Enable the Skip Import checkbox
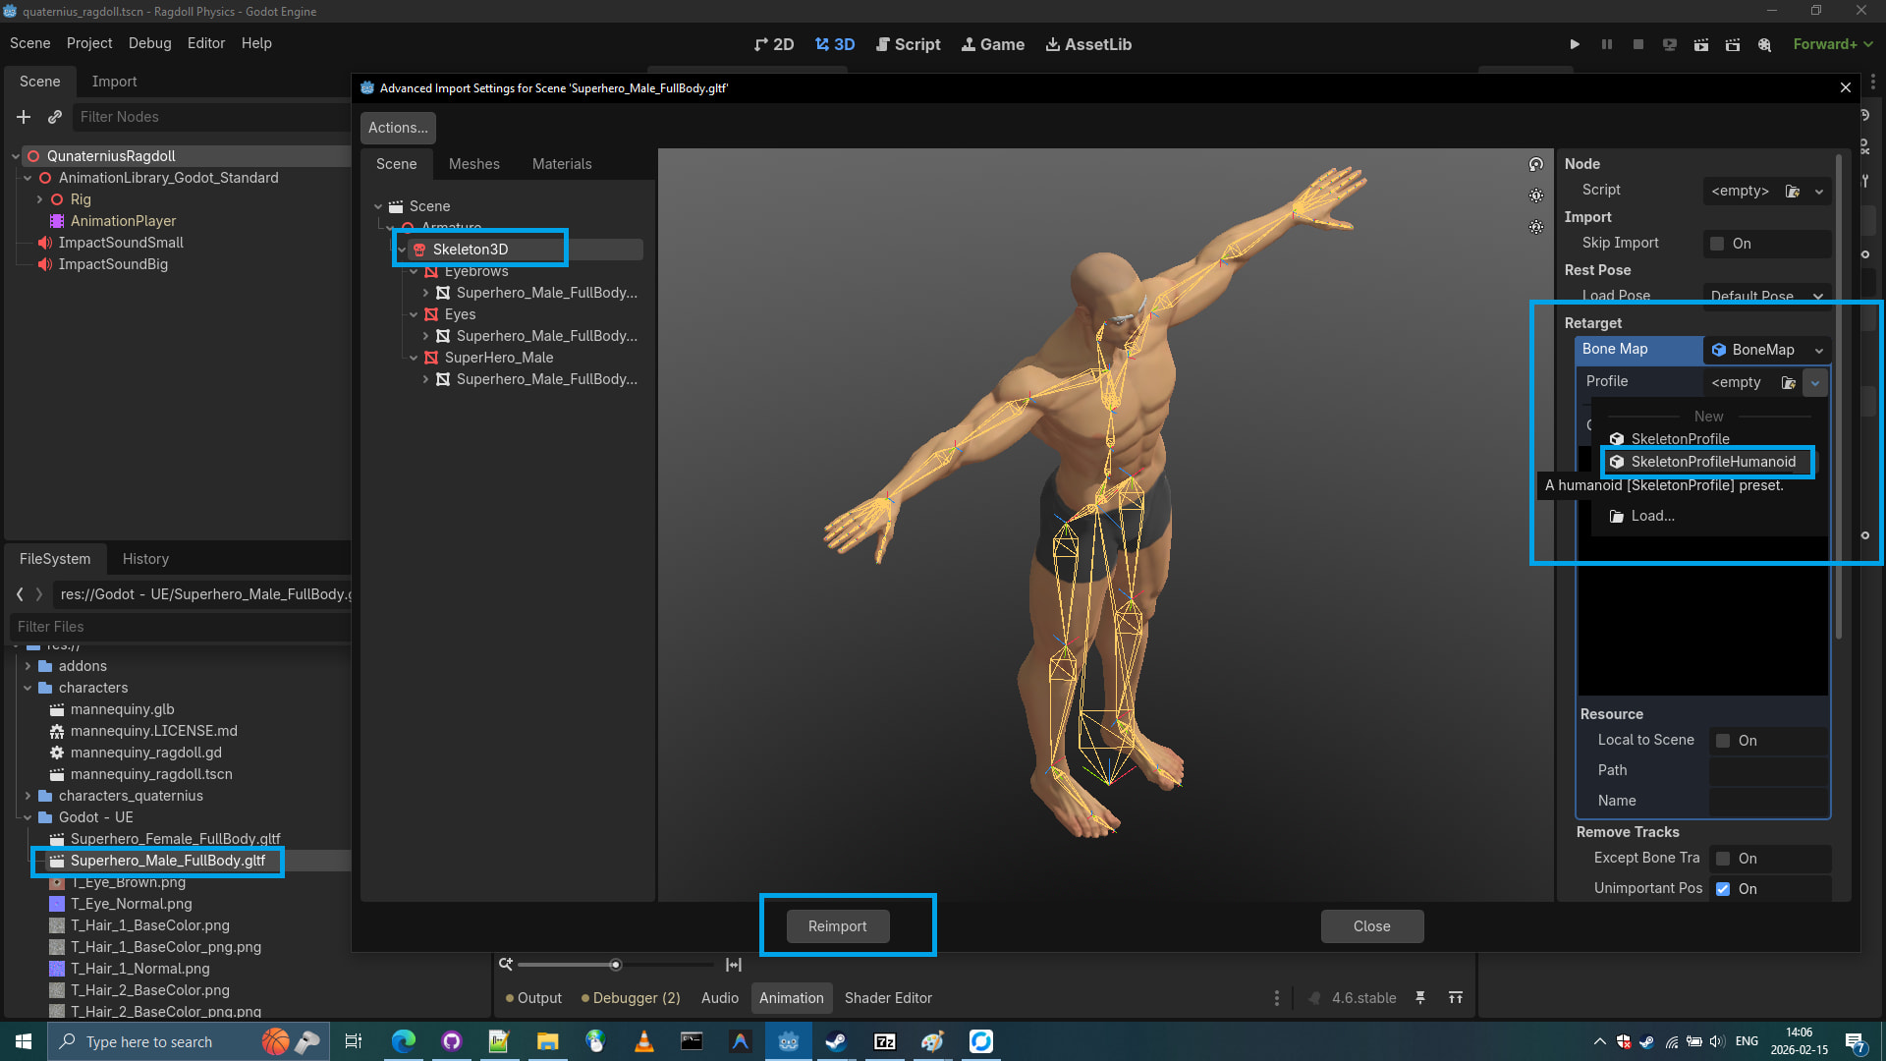1886x1061 pixels. (x=1717, y=244)
